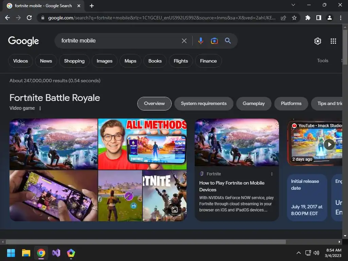This screenshot has width=348, height=261.
Task: Open Visual Studio from the taskbar
Action: 56,253
